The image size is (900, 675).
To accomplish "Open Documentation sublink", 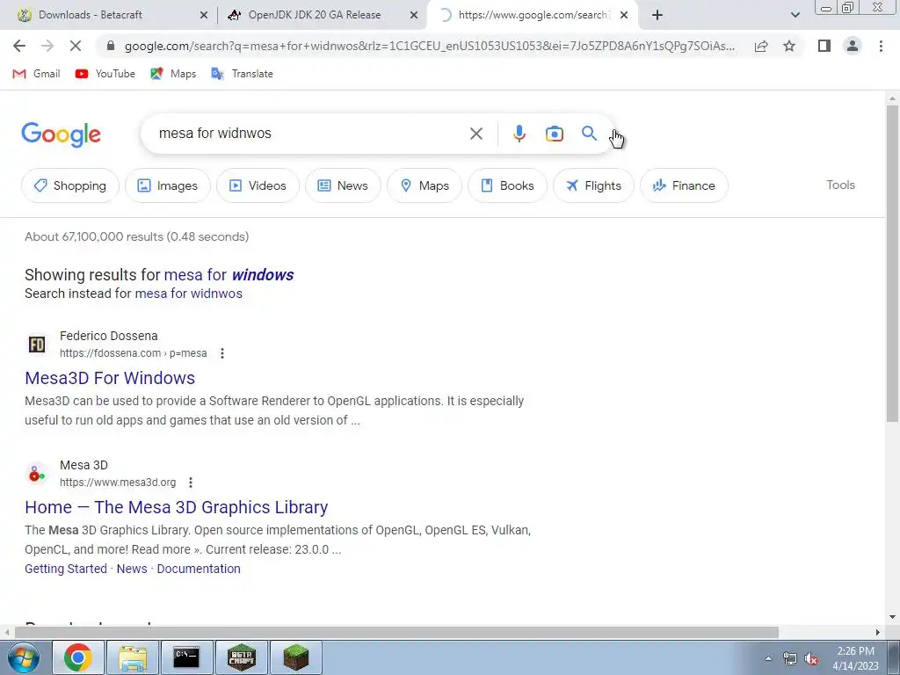I will [199, 569].
